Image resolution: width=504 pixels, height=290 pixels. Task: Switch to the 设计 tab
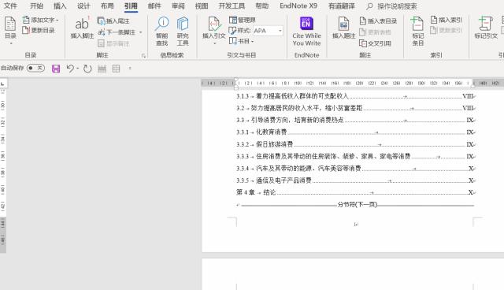[83, 6]
